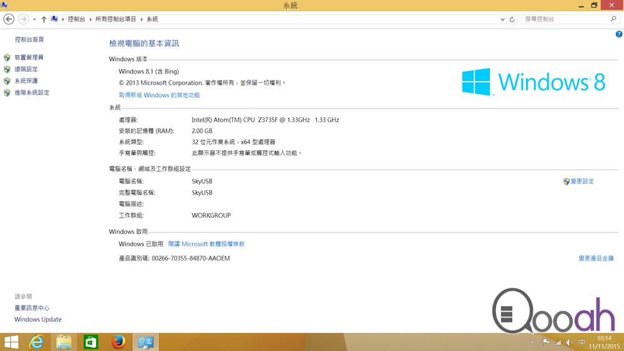Open the volume speaker tray icon
Image resolution: width=624 pixels, height=351 pixels.
tap(570, 342)
